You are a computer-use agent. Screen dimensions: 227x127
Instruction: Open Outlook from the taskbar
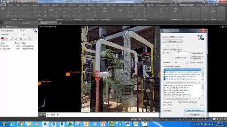pos(87,124)
